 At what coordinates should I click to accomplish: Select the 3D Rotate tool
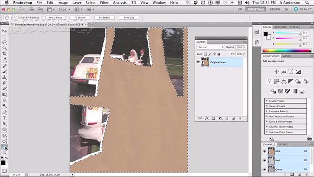pos(4,136)
